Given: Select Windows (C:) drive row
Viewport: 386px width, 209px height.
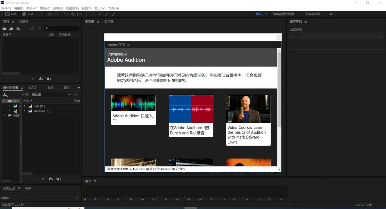Looking at the screenshot, I should (x=51, y=111).
